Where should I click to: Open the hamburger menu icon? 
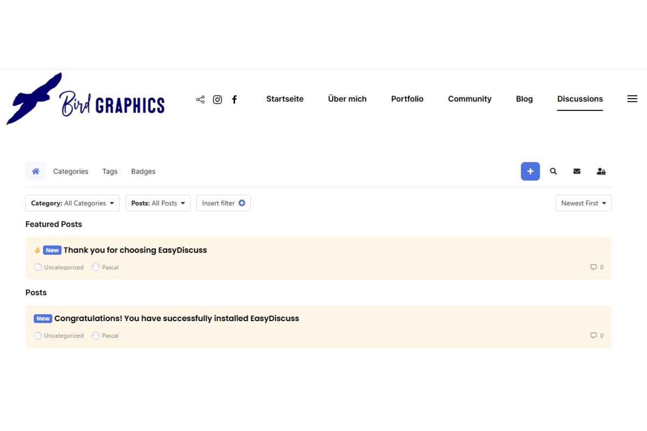tap(632, 99)
